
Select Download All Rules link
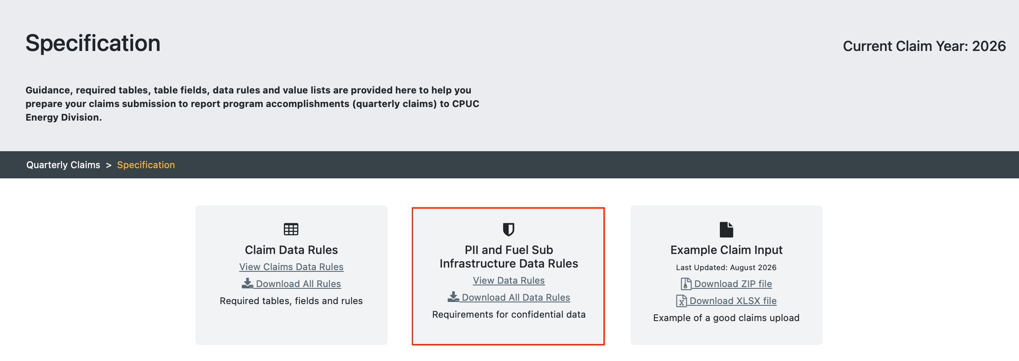click(x=298, y=284)
